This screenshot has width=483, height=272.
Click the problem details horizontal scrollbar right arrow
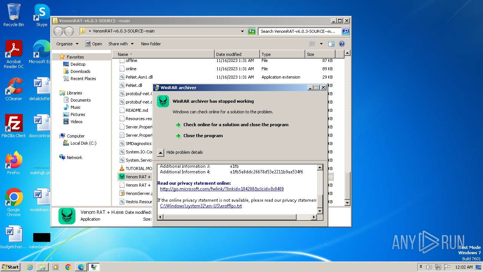(314, 217)
